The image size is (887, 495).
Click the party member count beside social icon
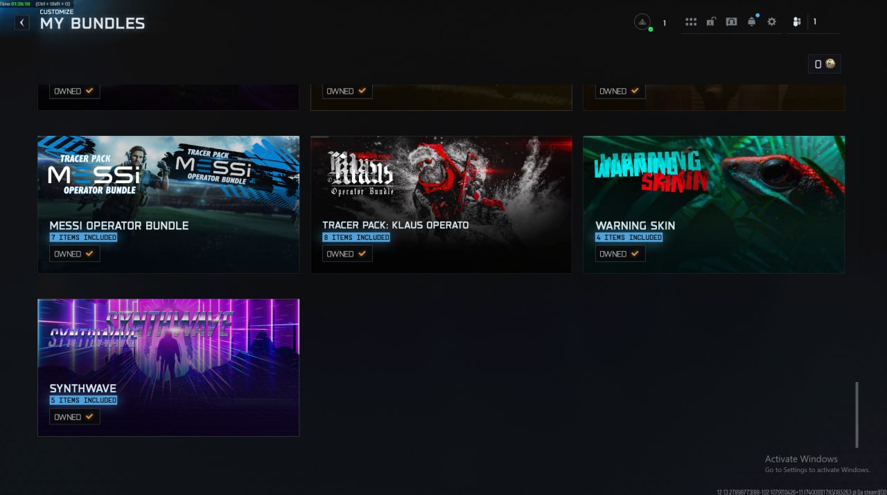click(815, 22)
